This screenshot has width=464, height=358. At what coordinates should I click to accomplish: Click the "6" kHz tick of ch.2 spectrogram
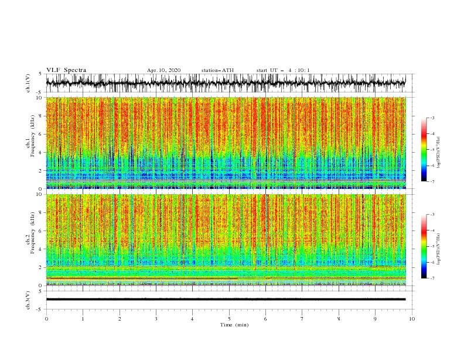pos(41,231)
